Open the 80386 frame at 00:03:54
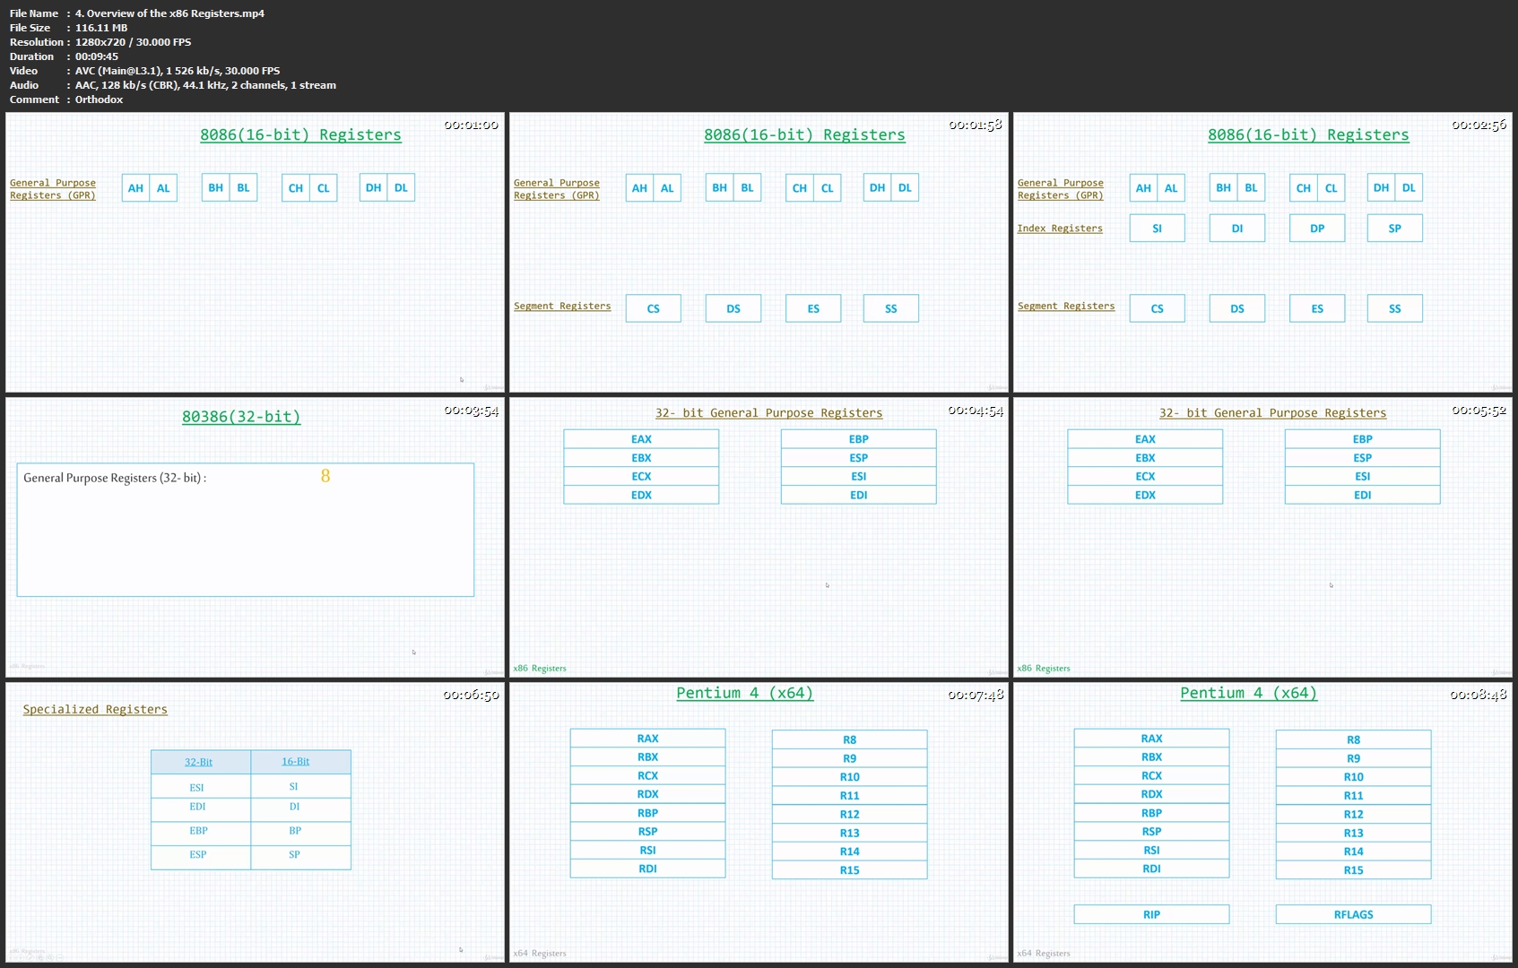The height and width of the screenshot is (968, 1518). tap(255, 537)
